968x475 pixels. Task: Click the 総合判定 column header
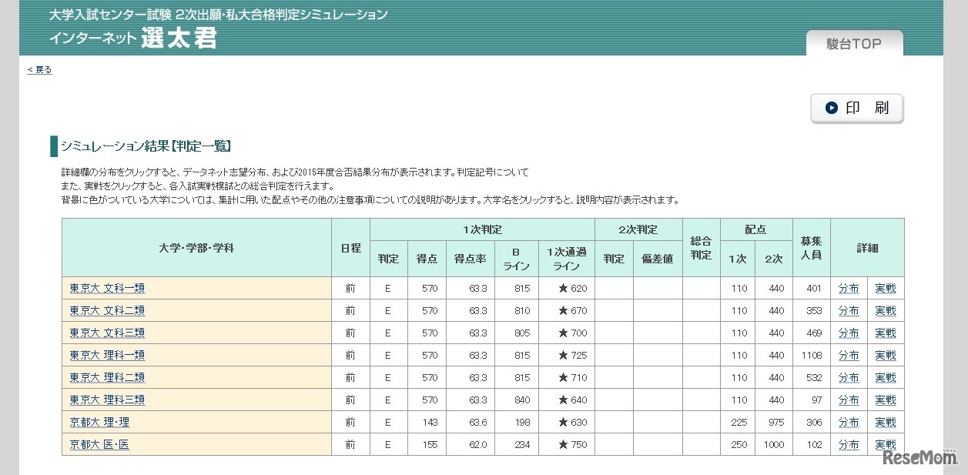point(701,248)
